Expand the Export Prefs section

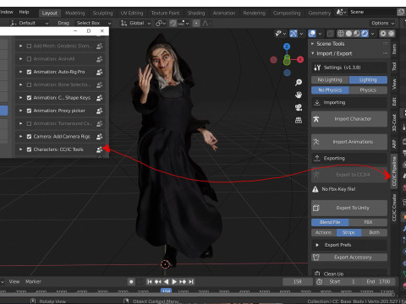(x=317, y=245)
